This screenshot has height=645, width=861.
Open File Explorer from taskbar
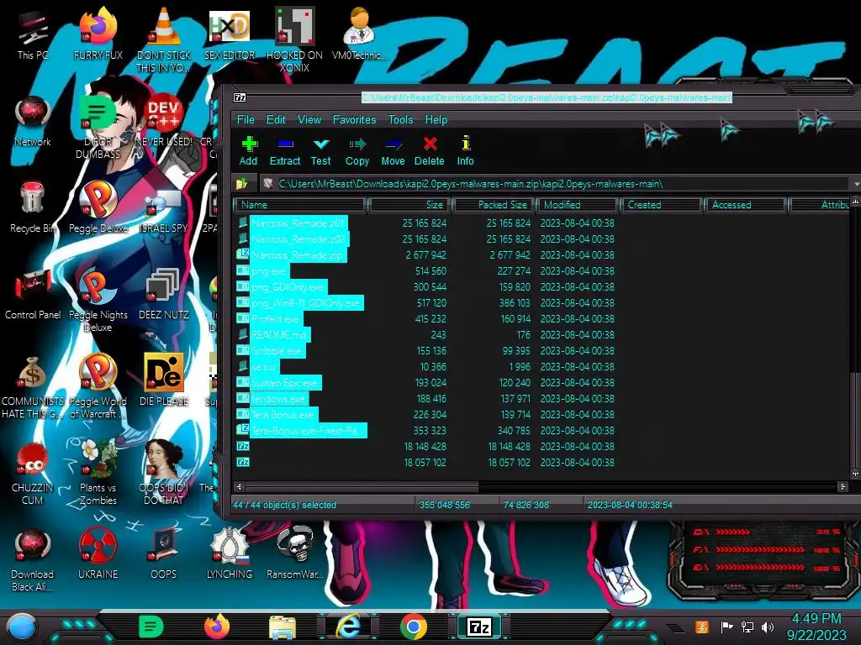point(283,627)
